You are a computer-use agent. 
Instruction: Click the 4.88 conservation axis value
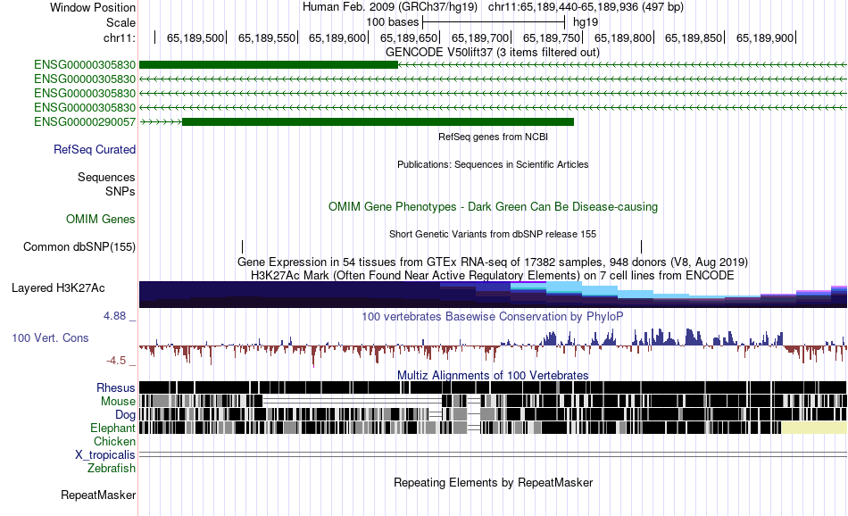(x=114, y=316)
